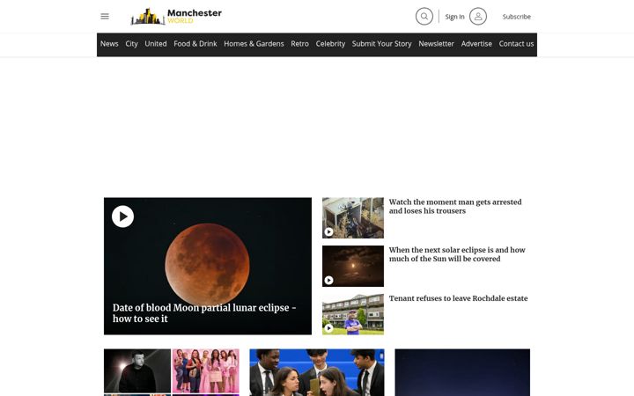Open the City section
The height and width of the screenshot is (396, 634).
click(131, 44)
